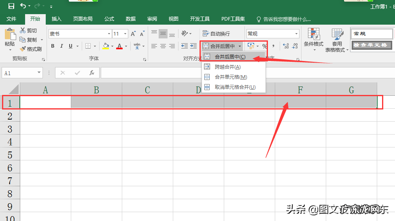Undo the last action
395x221 pixels.
pyautogui.click(x=23, y=6)
